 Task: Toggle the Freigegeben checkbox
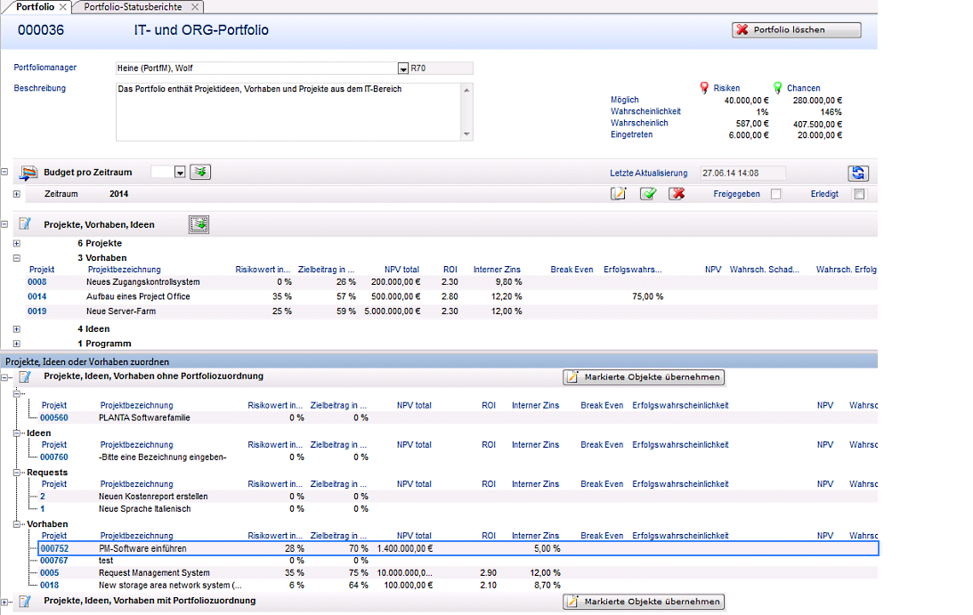click(x=776, y=194)
